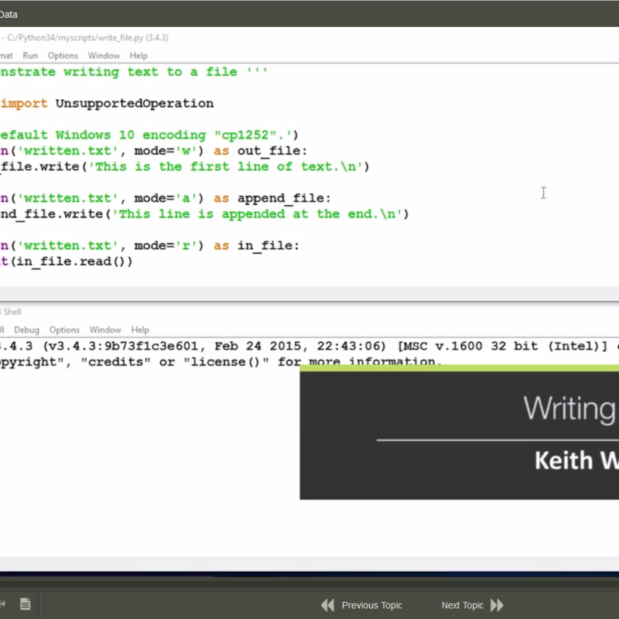Viewport: 619px width, 619px height.
Task: Click 'written.txt' on the mode='w' line
Action: [x=67, y=151]
